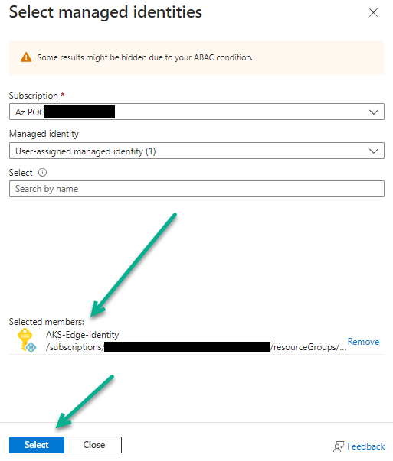Click the Managed identity label
Viewport: 393px width, 461px height.
click(x=44, y=134)
